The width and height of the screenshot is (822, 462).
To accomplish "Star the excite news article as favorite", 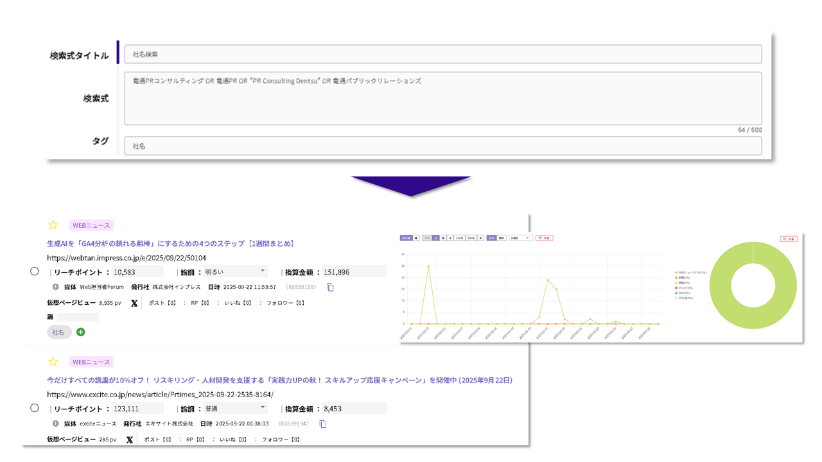I will pos(53,361).
